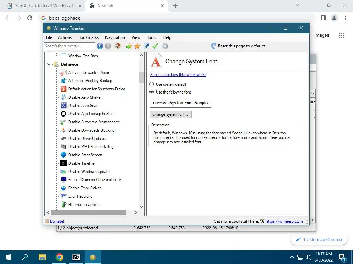
Task: Click the Disable Aero Snap icon
Action: point(63,106)
